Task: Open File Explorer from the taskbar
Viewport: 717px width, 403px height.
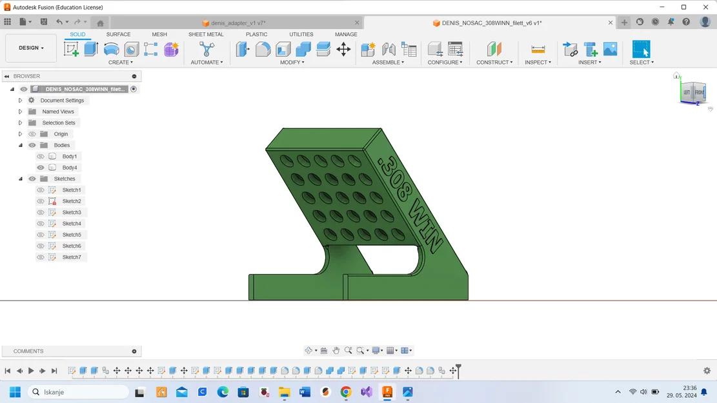Action: [x=284, y=392]
